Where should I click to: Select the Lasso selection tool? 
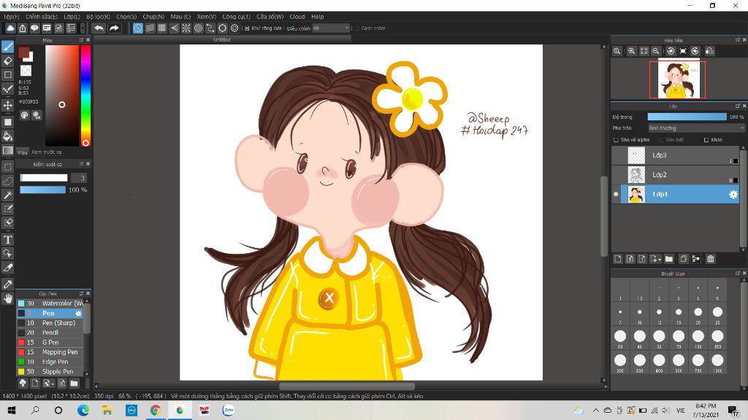click(x=7, y=181)
